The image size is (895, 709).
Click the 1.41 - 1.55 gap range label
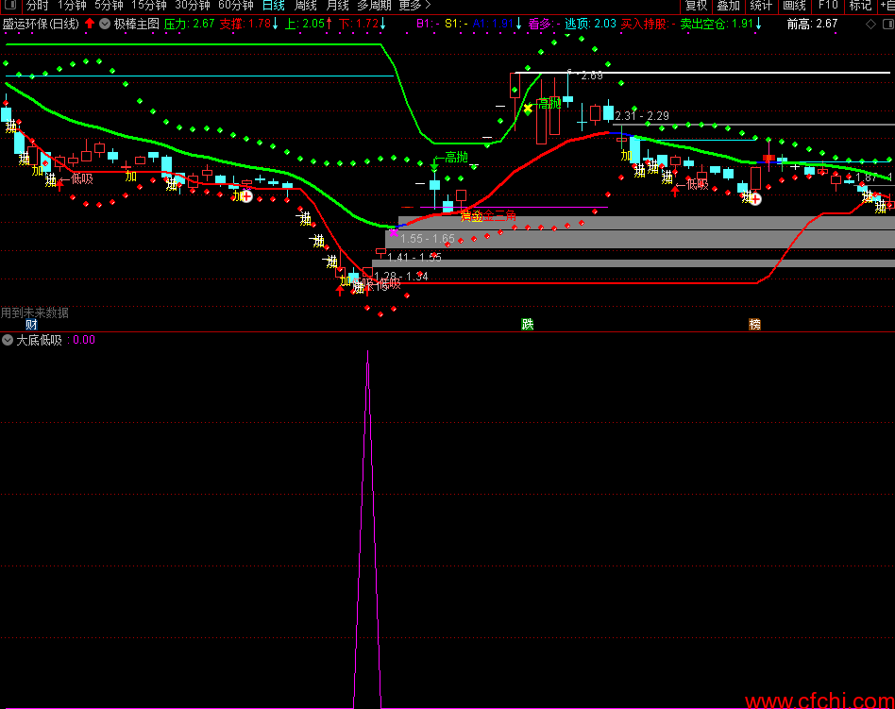click(x=414, y=257)
